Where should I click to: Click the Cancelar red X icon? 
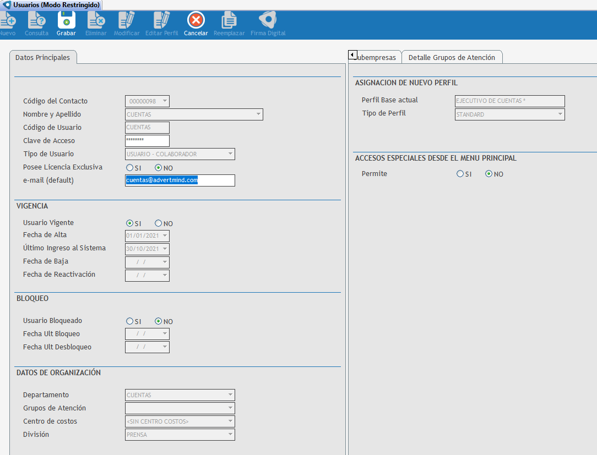pos(196,21)
